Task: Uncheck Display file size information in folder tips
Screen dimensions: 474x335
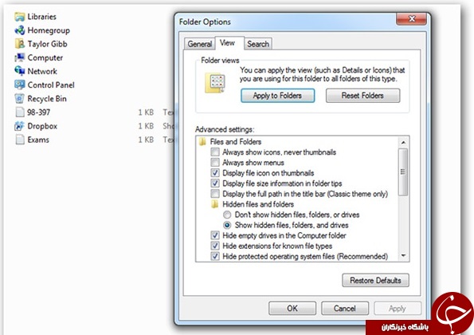Action: (x=215, y=183)
